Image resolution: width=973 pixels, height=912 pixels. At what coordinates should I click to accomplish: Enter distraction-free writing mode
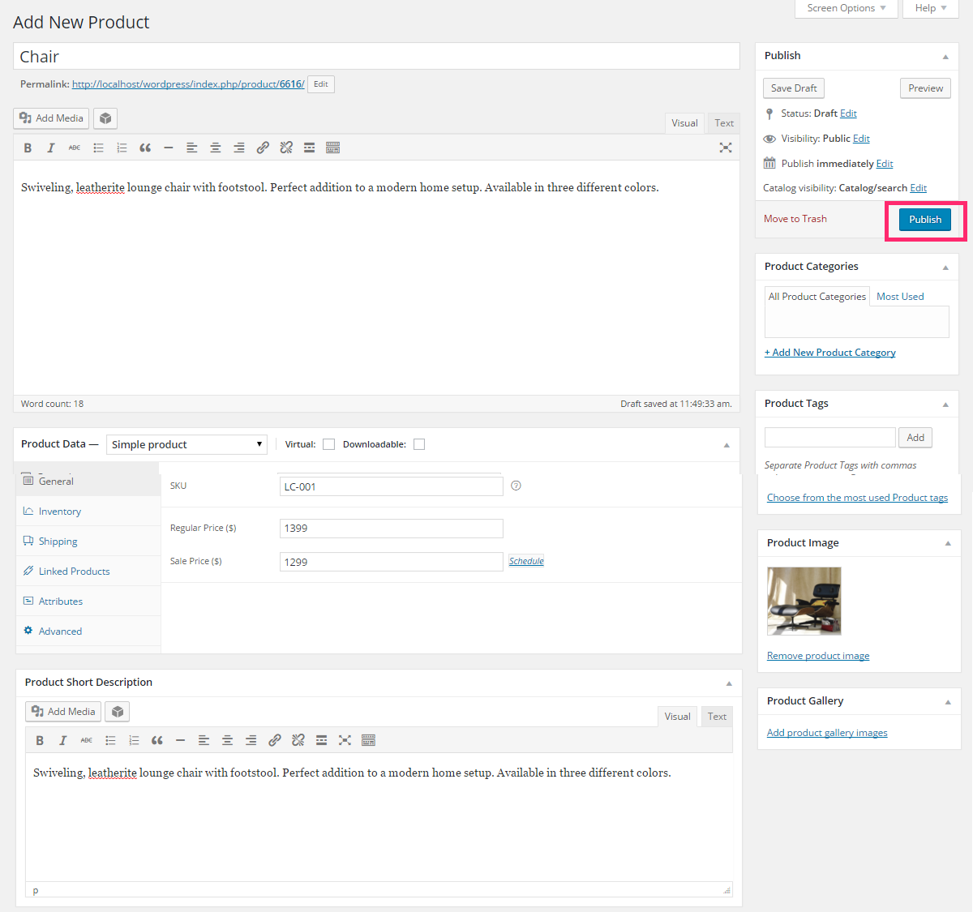click(726, 147)
